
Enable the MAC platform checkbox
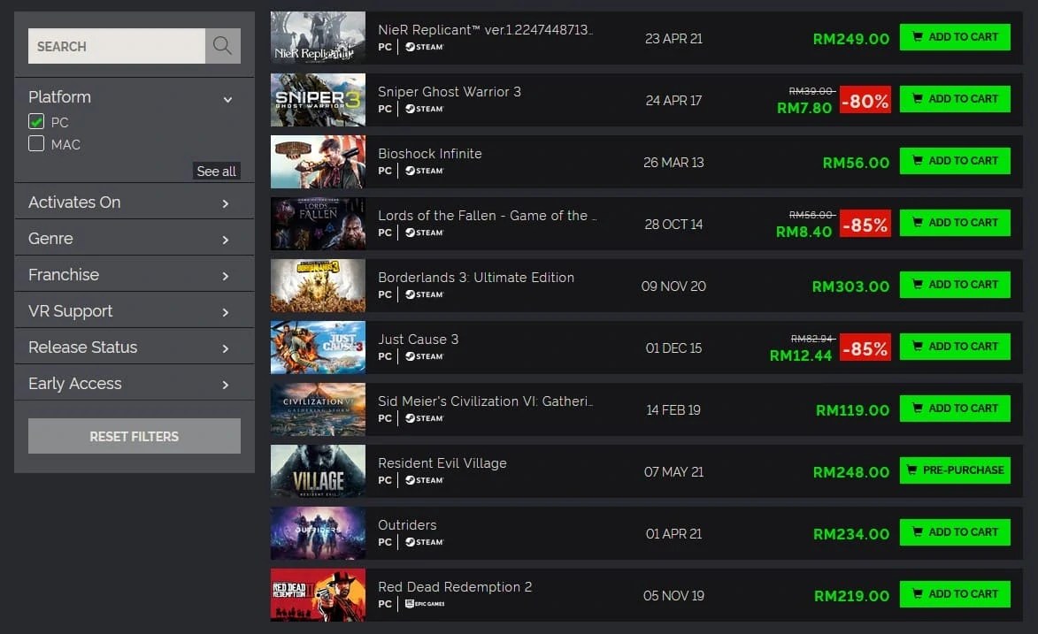coord(36,143)
